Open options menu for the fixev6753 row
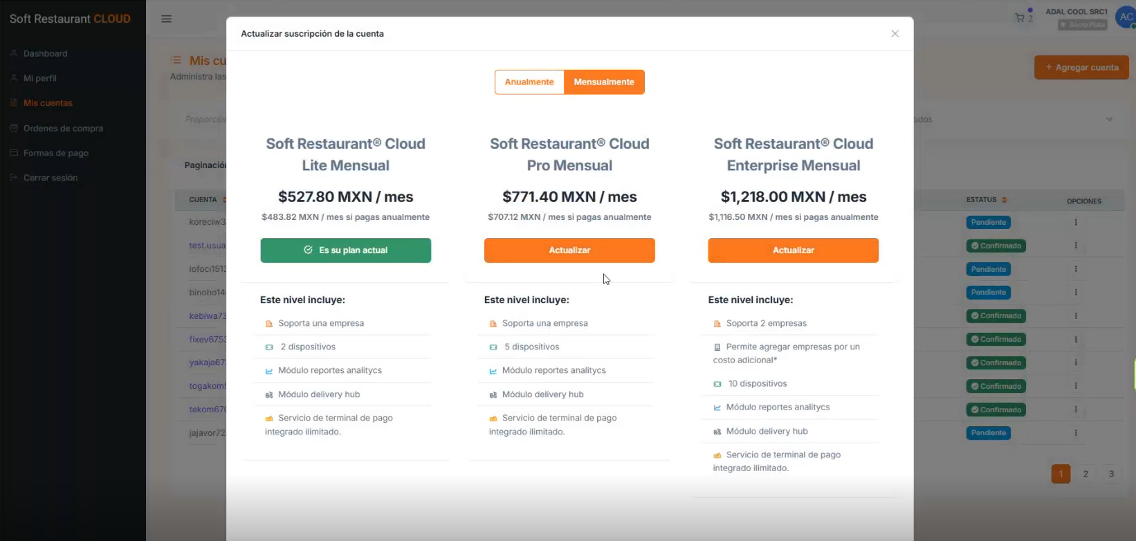The height and width of the screenshot is (541, 1136). point(1076,339)
